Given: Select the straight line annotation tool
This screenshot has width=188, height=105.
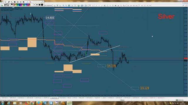Looking at the screenshot, I should [x=12, y=2].
